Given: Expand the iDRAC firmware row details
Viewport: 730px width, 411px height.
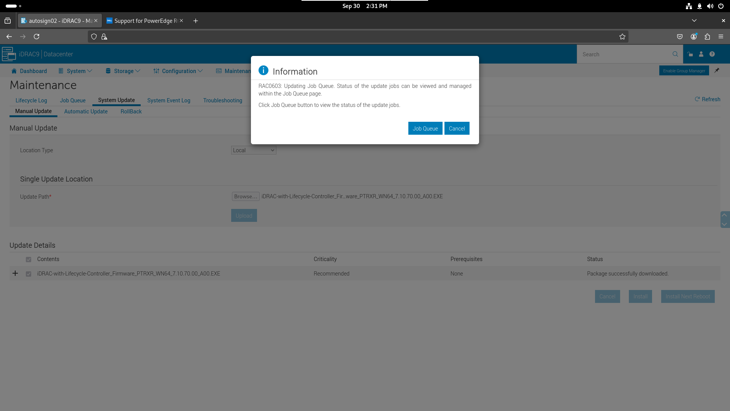Looking at the screenshot, I should (x=15, y=273).
